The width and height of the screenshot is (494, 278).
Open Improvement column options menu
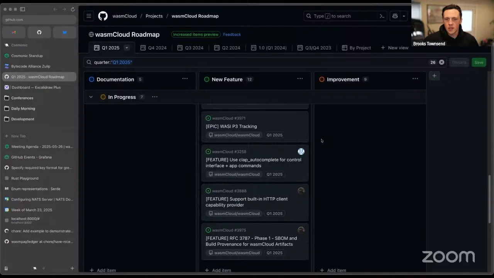click(x=415, y=79)
